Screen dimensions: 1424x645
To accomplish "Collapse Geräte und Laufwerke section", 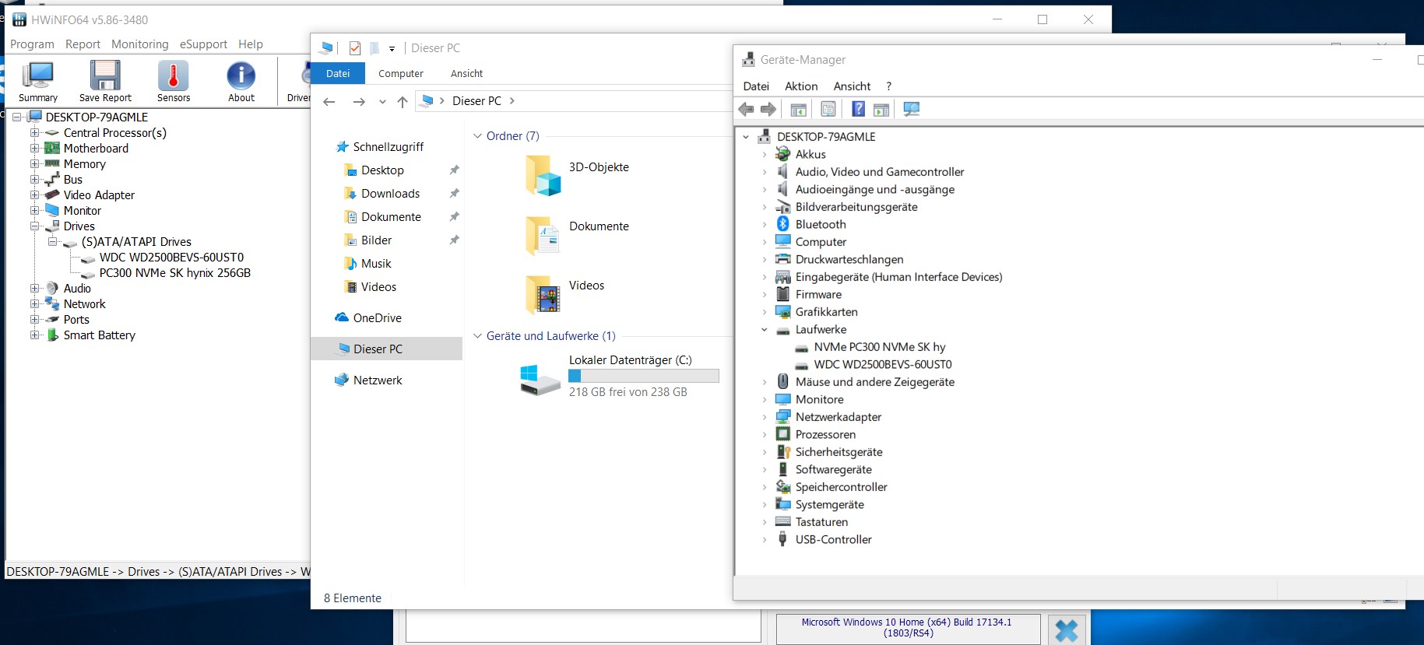I will point(478,336).
